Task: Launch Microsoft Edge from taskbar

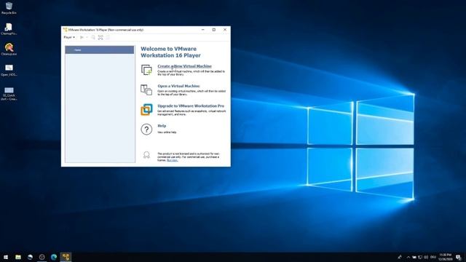Action: tap(54, 257)
